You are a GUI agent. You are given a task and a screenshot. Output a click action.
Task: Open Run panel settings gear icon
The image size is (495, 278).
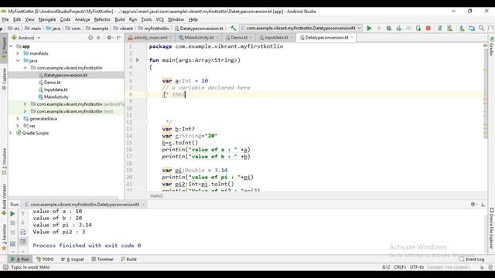pyautogui.click(x=473, y=204)
